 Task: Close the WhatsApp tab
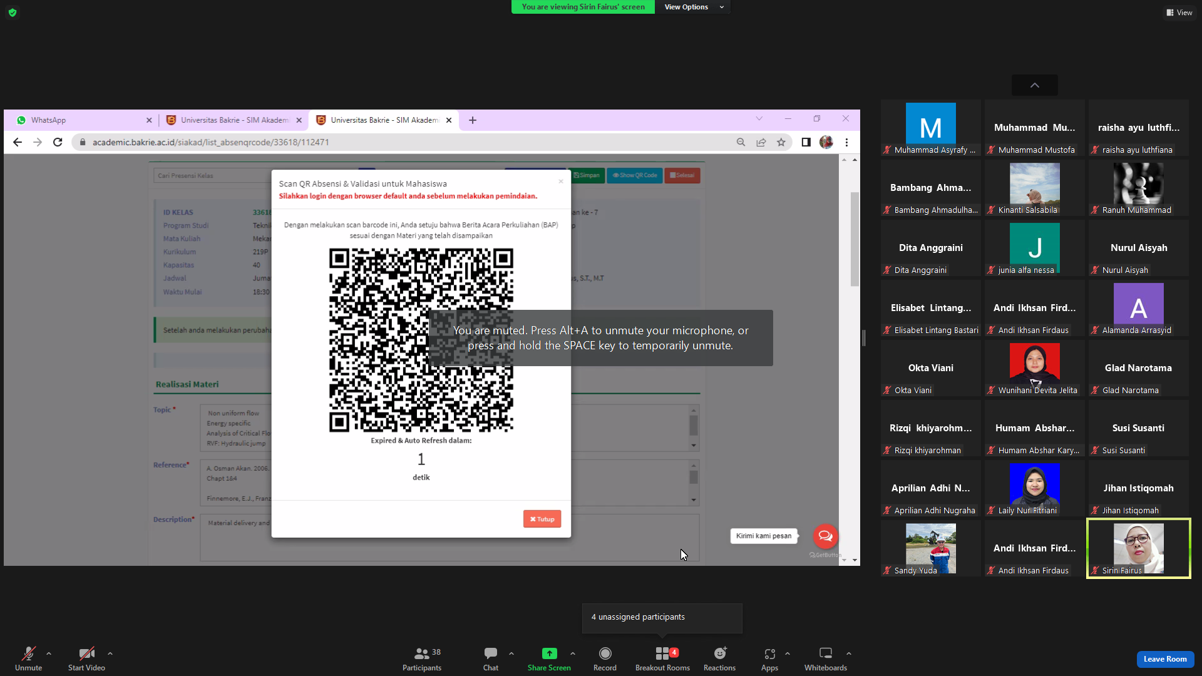coord(149,120)
